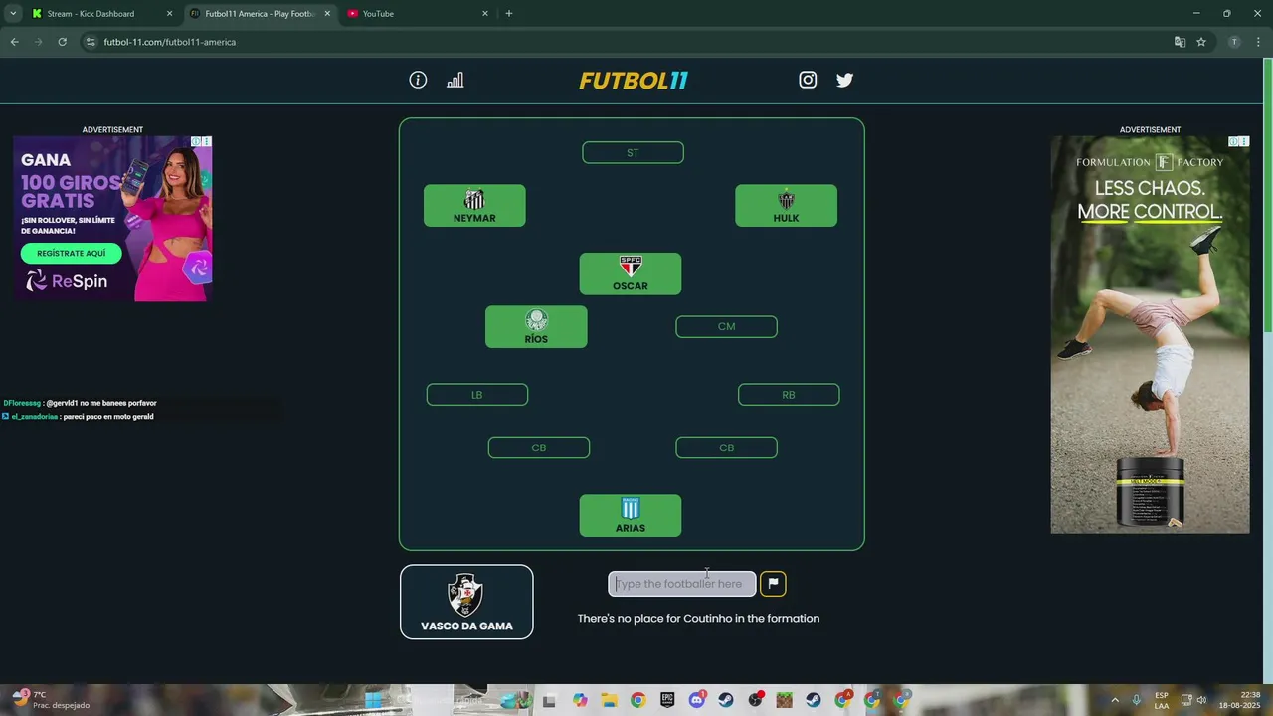Select the empty ST position slot
This screenshot has height=716, width=1273.
[633, 153]
